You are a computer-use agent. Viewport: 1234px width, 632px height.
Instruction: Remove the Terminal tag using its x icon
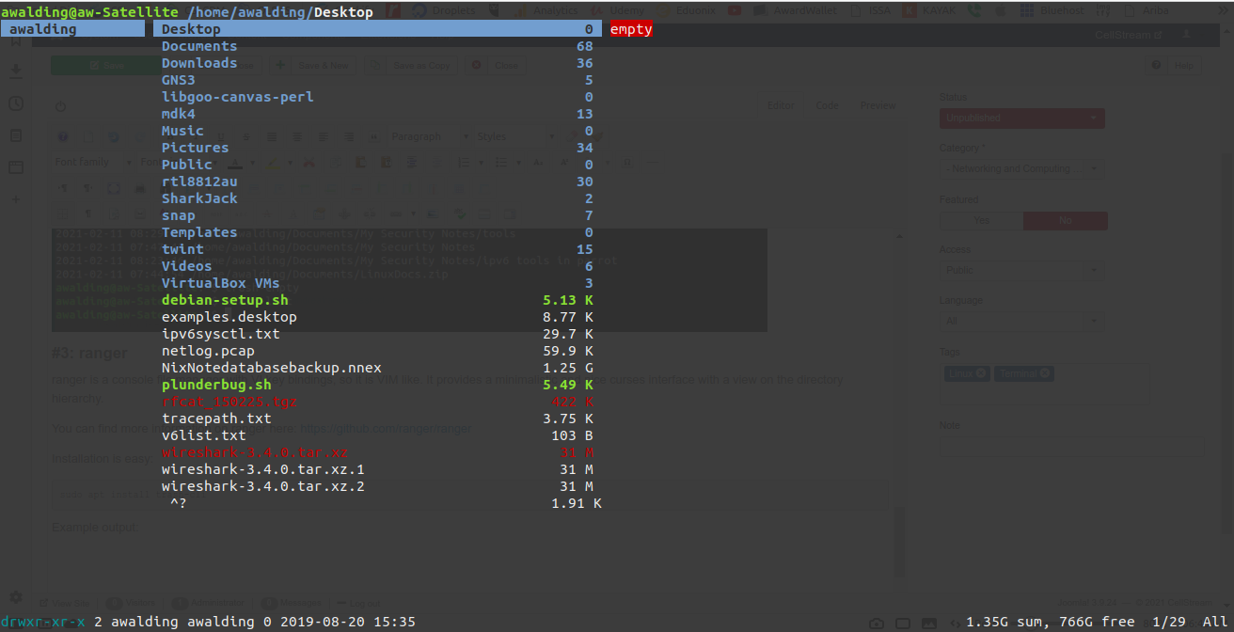[x=1044, y=373]
